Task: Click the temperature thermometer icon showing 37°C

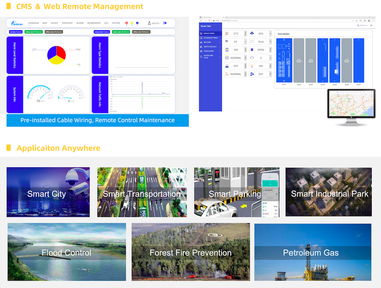Action: tap(227, 33)
